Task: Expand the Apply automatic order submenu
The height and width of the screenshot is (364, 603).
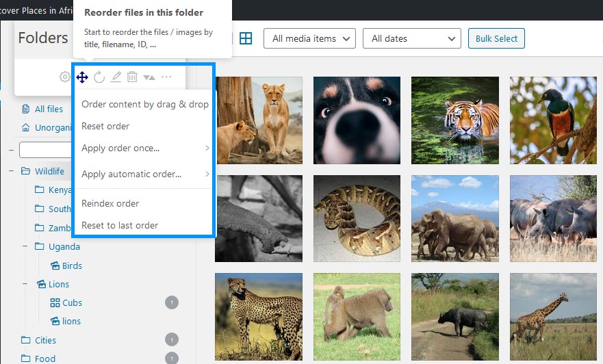Action: (x=145, y=174)
